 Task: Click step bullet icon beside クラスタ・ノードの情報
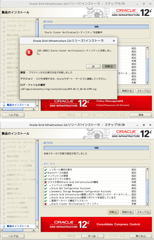pyautogui.click(x=4, y=166)
